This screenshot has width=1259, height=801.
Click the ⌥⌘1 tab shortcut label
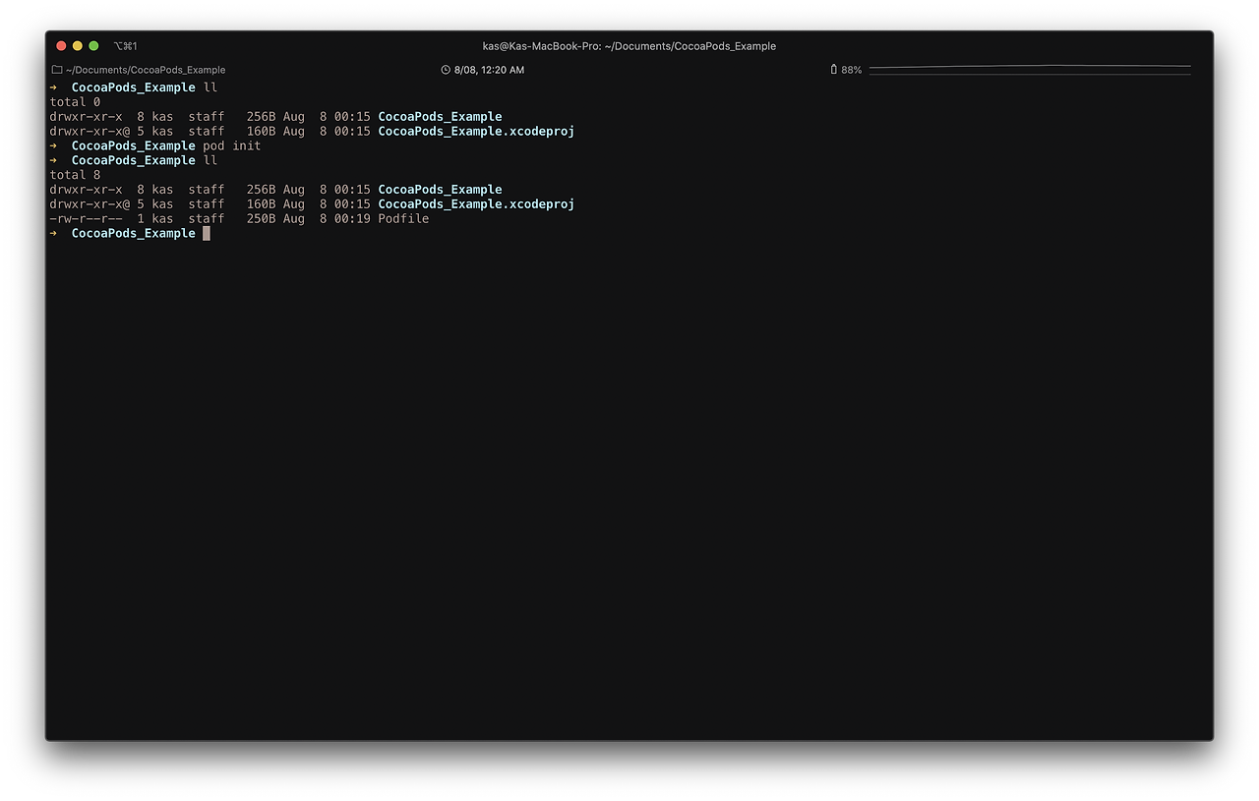tap(125, 46)
